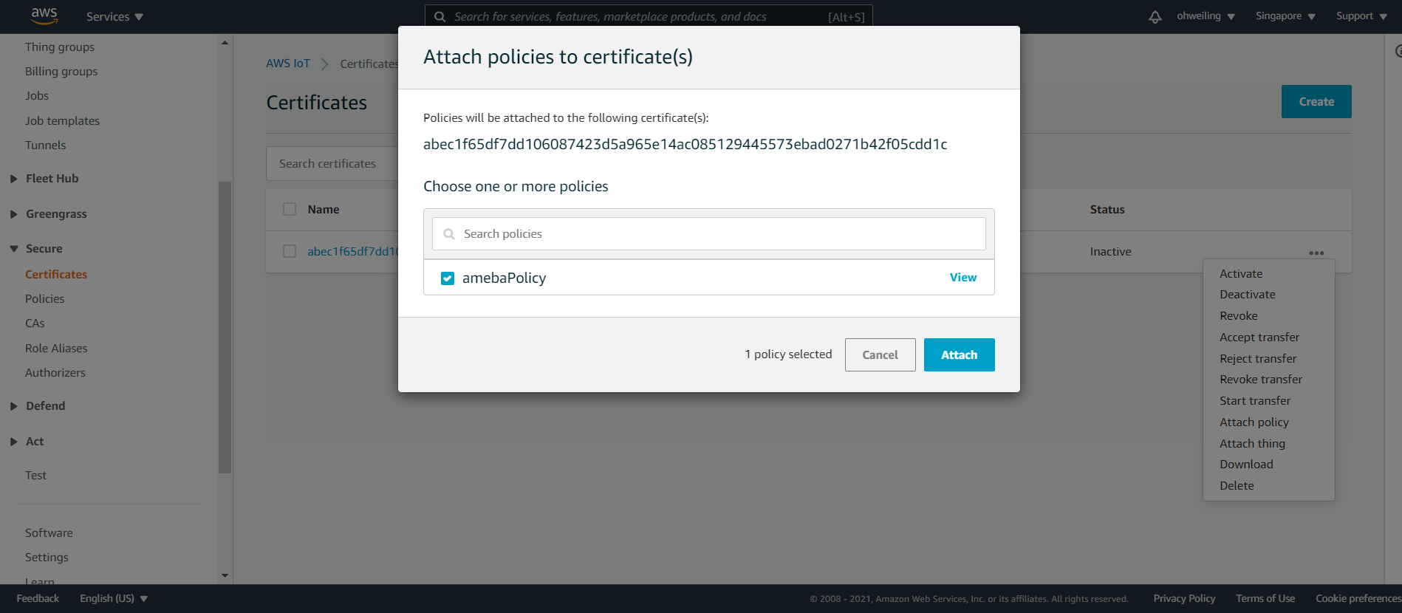The image size is (1402, 613).
Task: Open Tunnels in the sidebar
Action: coord(45,145)
